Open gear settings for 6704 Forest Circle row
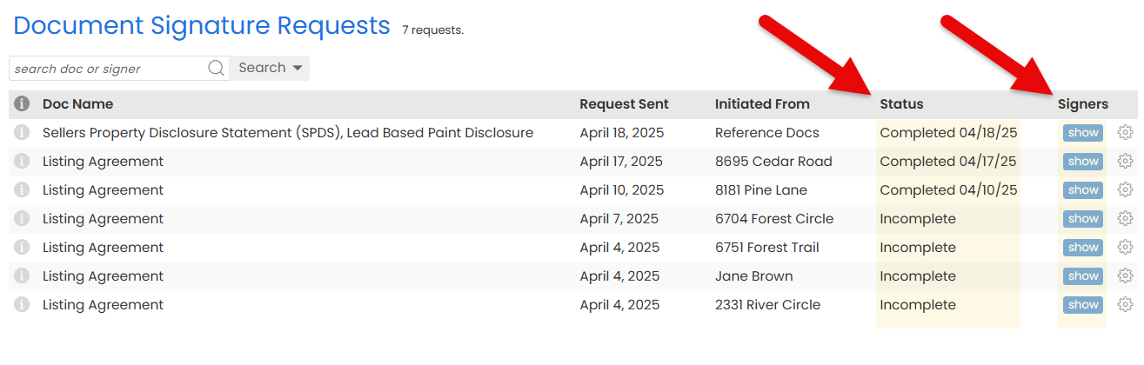Viewport: 1144px width, 365px height. point(1125,218)
